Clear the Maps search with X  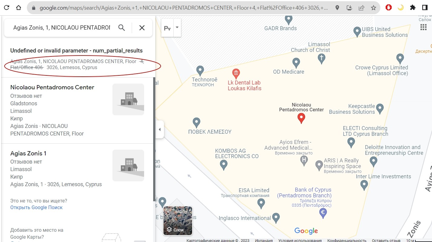coord(142,28)
